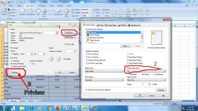Screen dimensions: 198x111
Task: Enable Grayscale Printing
Action: click(128, 60)
